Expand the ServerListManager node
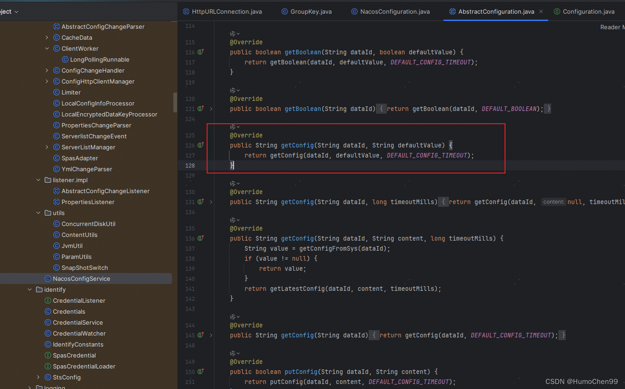 pyautogui.click(x=47, y=147)
